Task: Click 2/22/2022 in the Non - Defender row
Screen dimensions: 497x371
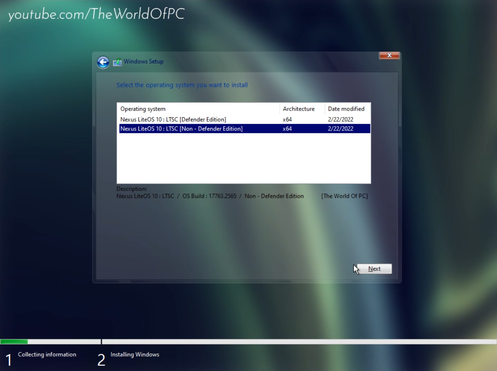Action: [341, 128]
